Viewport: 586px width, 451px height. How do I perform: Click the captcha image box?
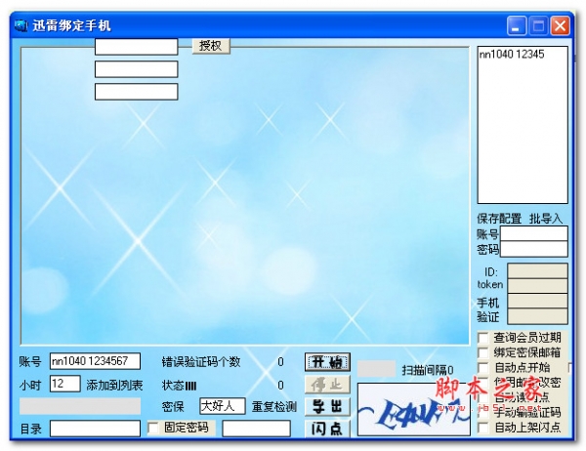click(414, 409)
